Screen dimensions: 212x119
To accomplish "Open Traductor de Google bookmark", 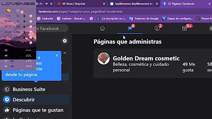I will pos(144,19).
